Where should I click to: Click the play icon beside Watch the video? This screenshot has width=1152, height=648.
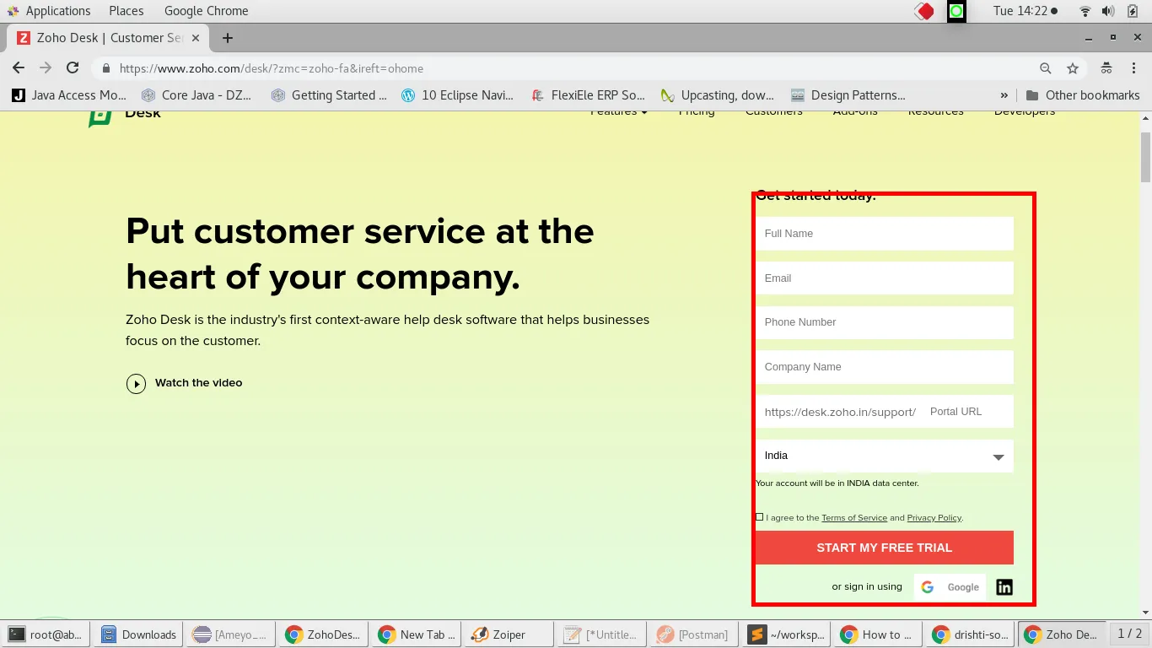coord(136,384)
